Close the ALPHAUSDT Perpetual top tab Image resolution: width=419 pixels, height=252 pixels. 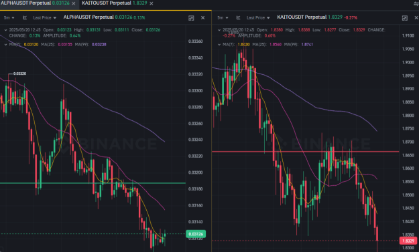74,3
